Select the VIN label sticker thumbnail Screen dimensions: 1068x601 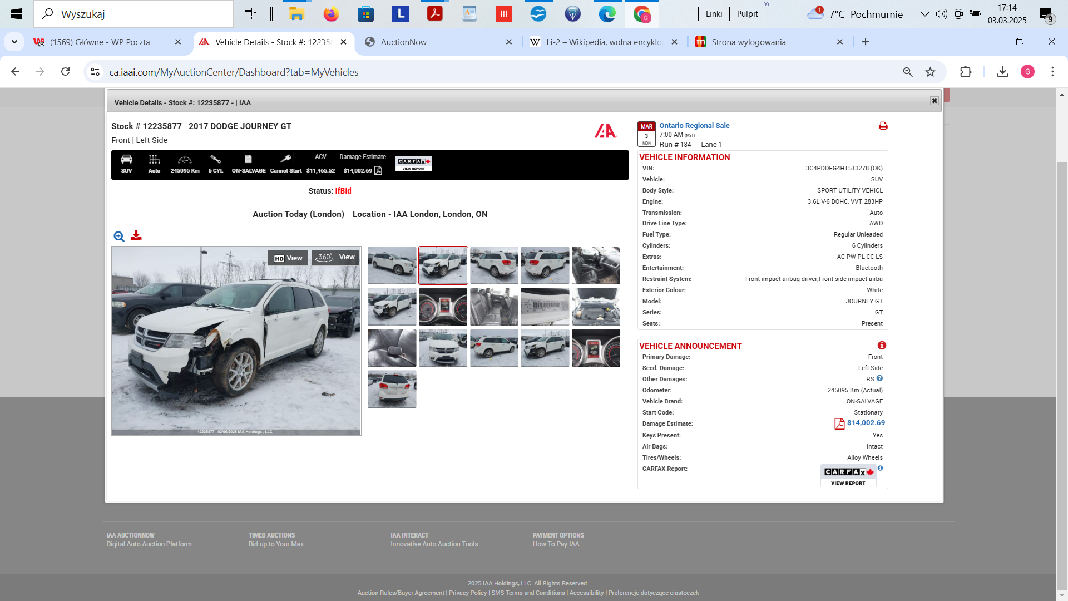545,307
